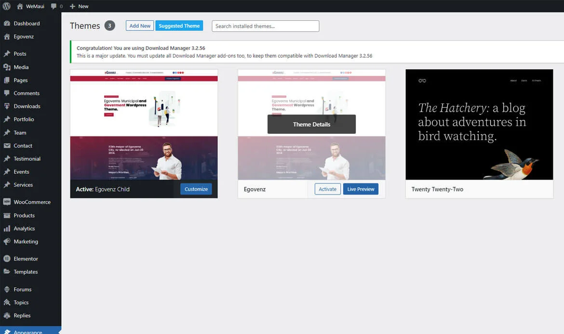Open the WeMaui site home icon

20,6
